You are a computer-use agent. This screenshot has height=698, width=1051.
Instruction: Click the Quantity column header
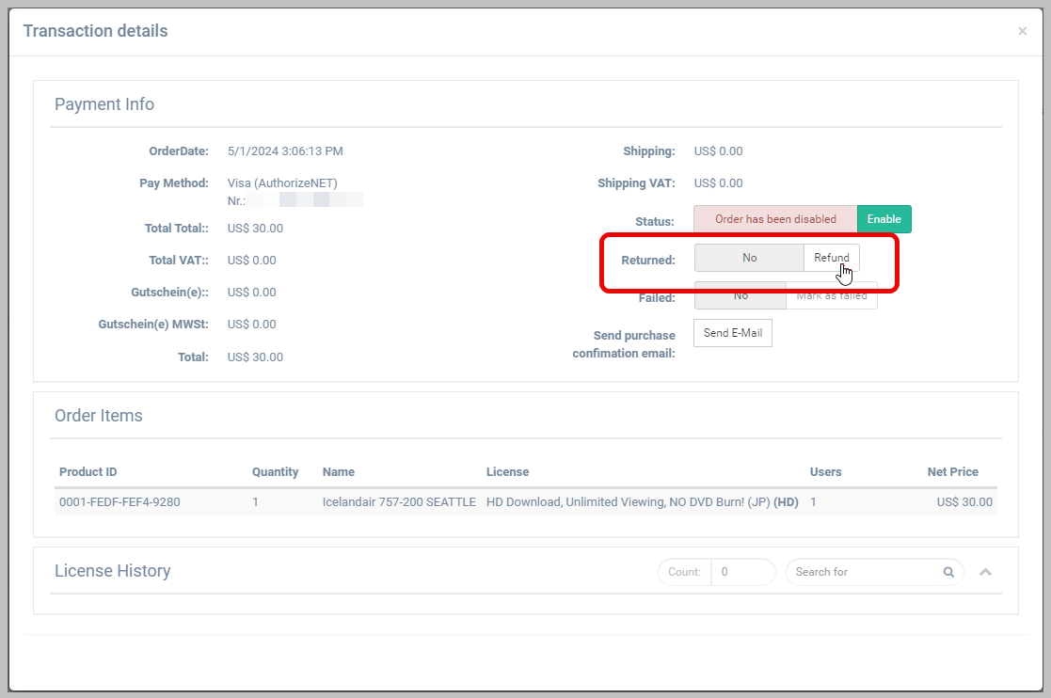[275, 472]
